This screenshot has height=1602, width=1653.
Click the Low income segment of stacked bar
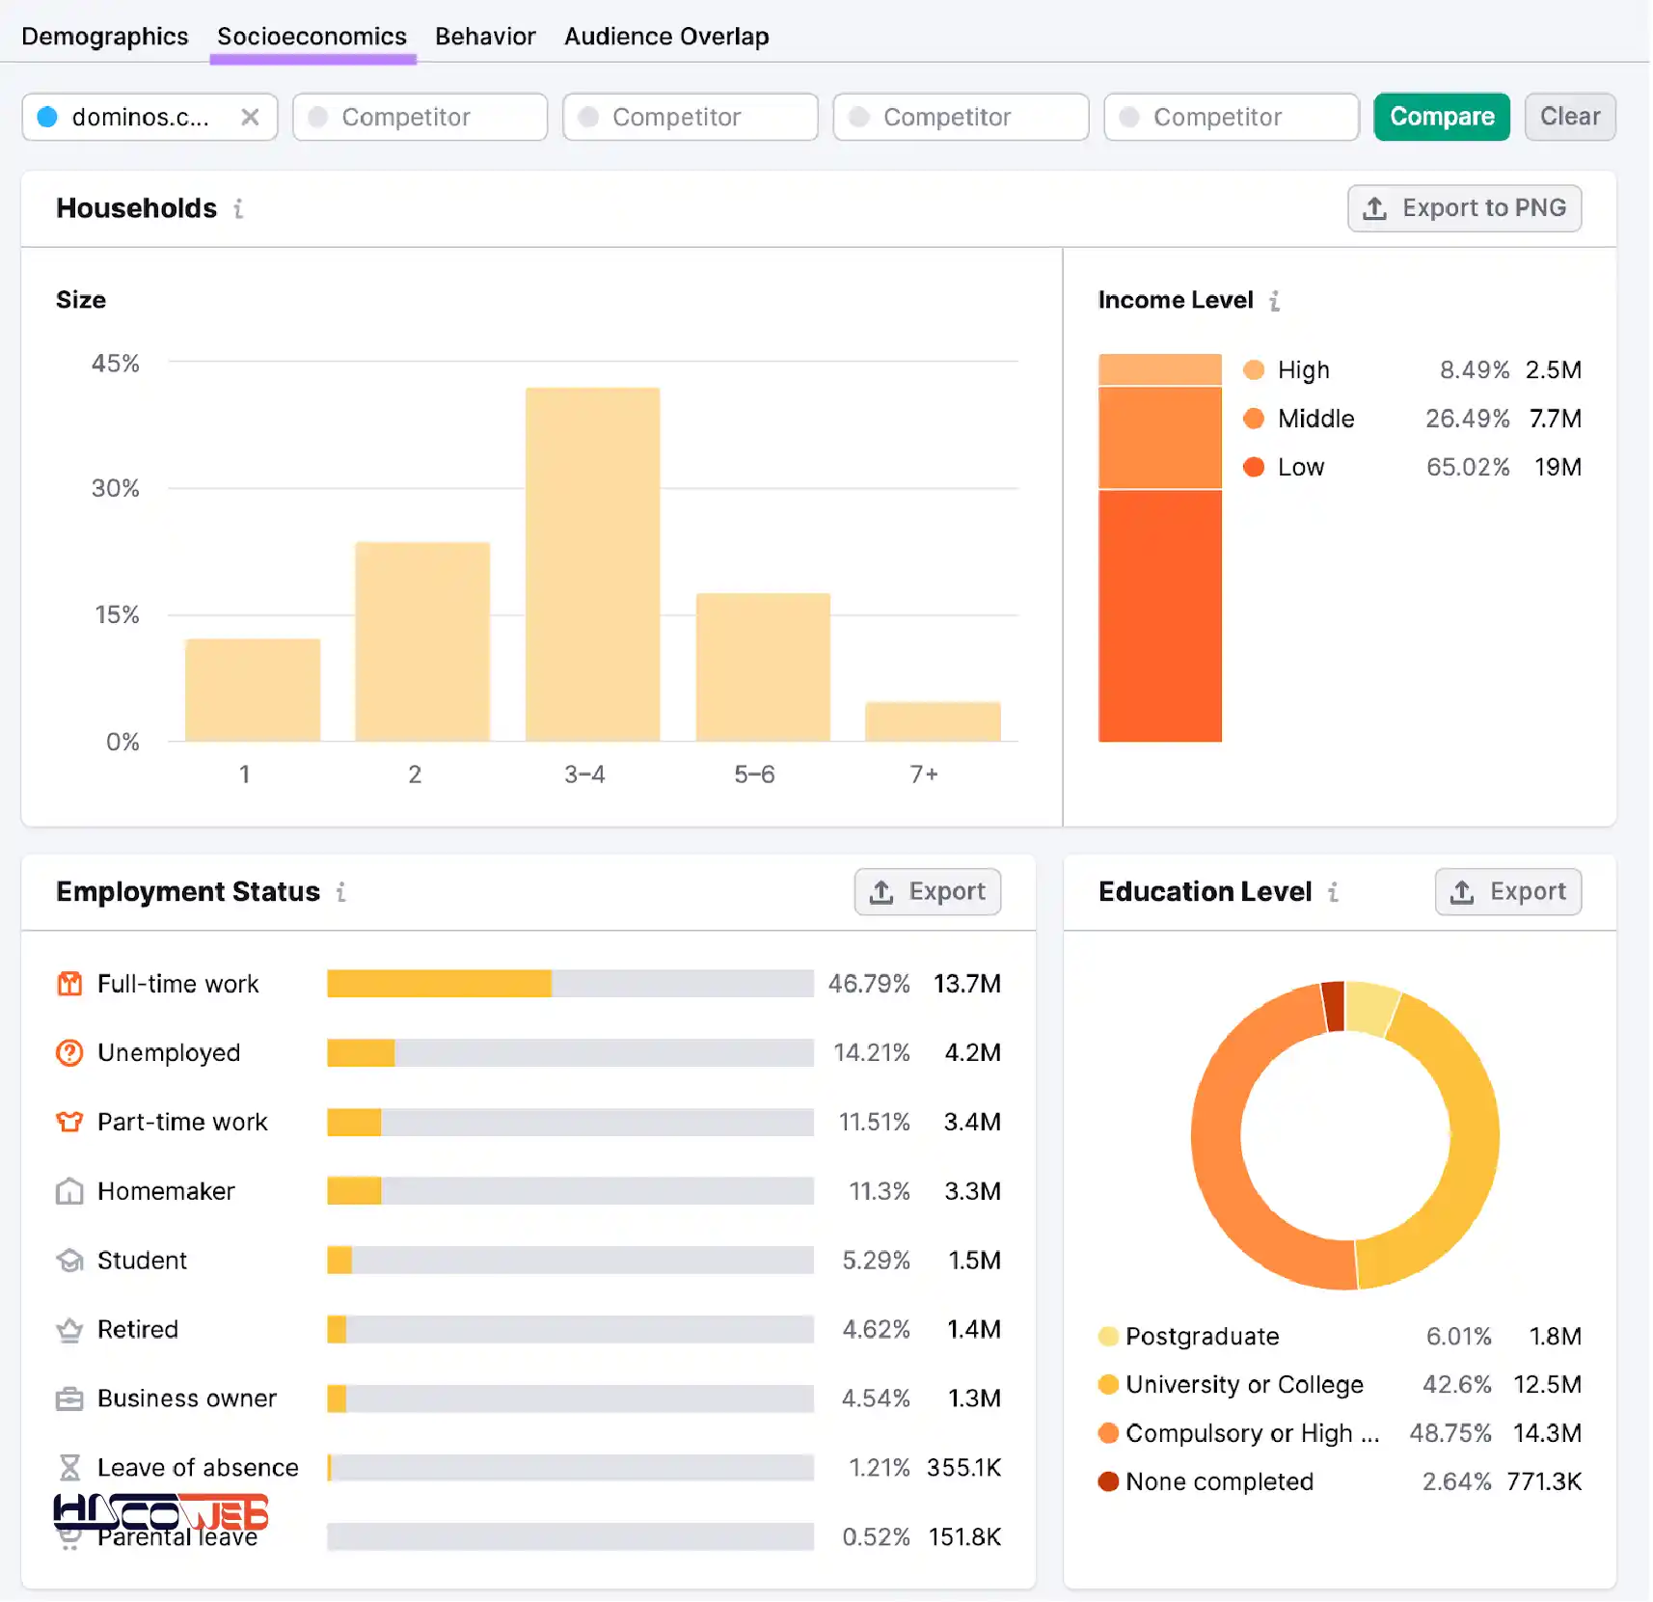tap(1159, 616)
